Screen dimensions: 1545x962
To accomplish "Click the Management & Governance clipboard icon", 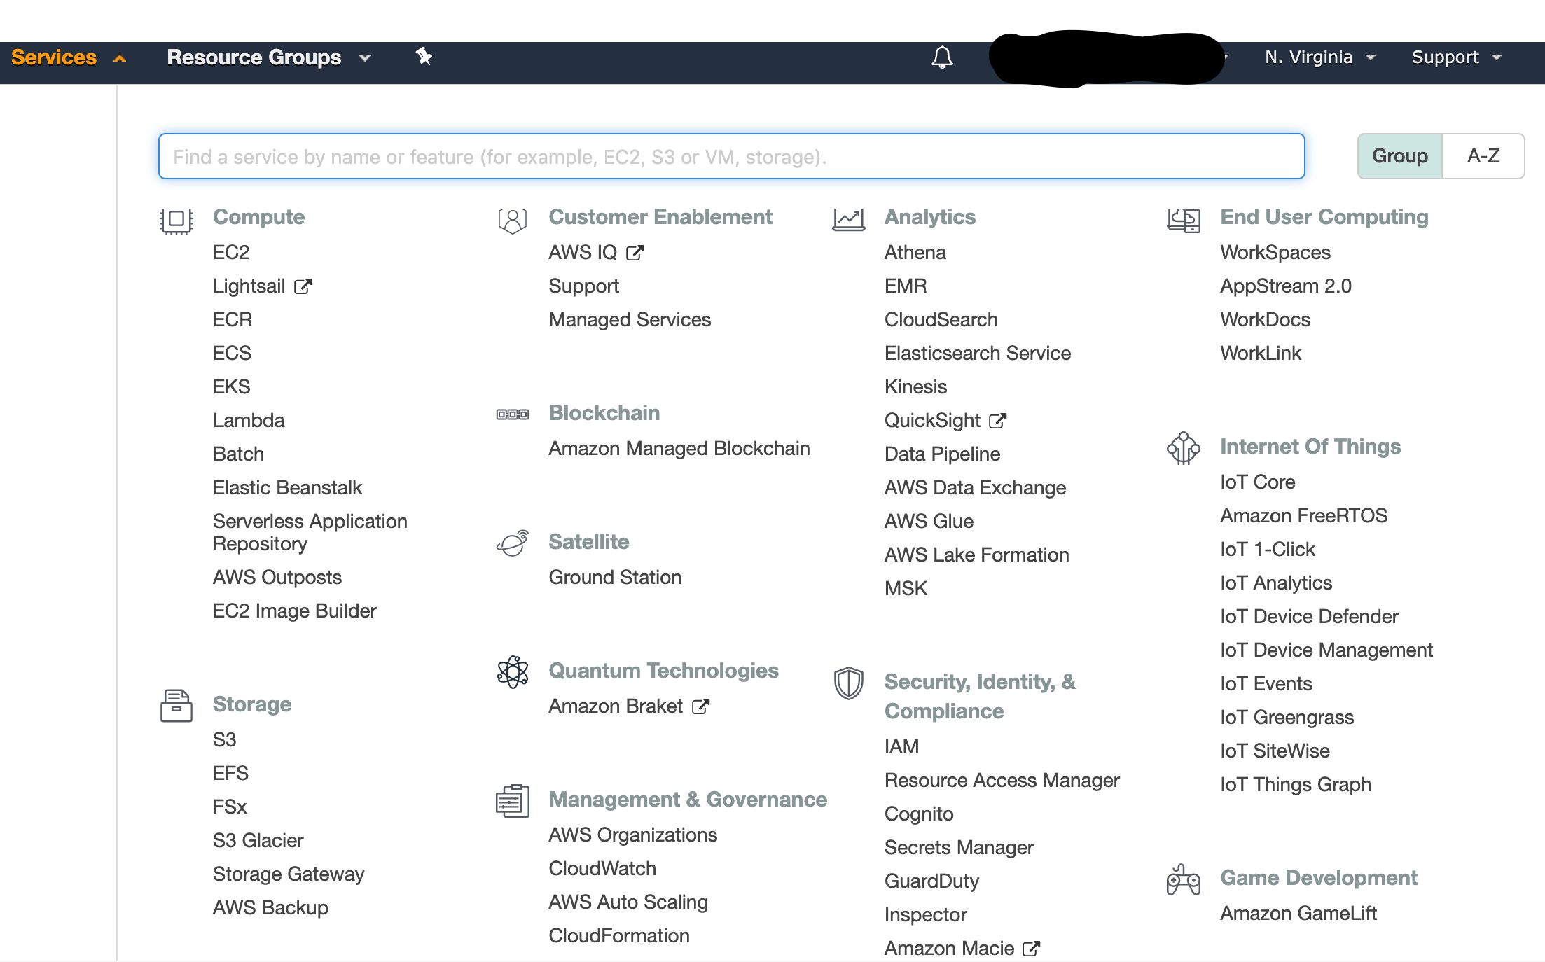I will [513, 801].
